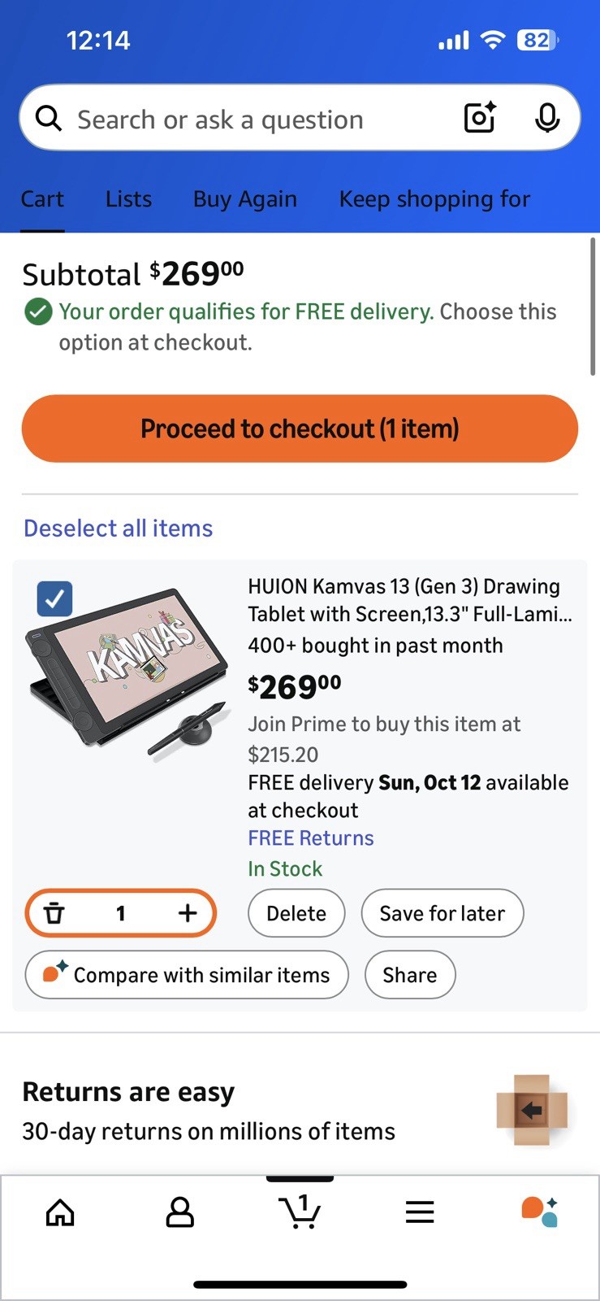Tap the cart icon in bottom bar

pos(300,1212)
